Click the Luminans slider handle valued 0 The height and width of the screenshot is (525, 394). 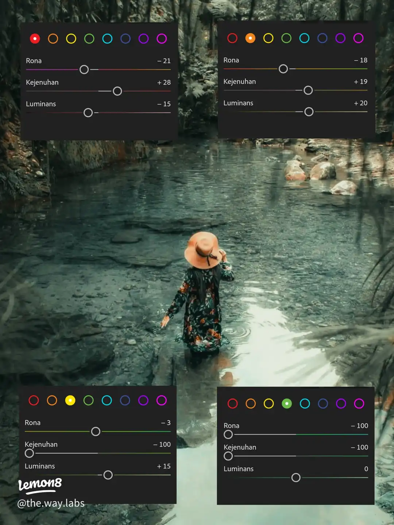296,478
